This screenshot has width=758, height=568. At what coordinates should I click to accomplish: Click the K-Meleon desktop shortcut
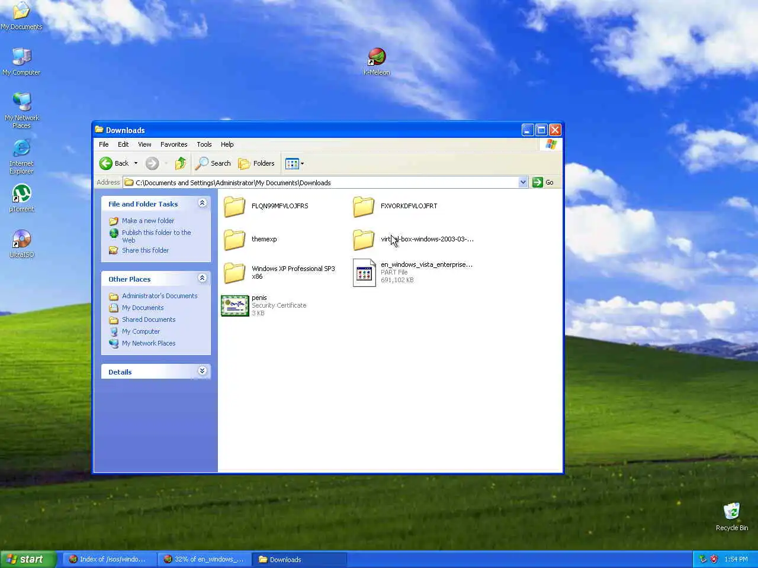[x=377, y=57]
